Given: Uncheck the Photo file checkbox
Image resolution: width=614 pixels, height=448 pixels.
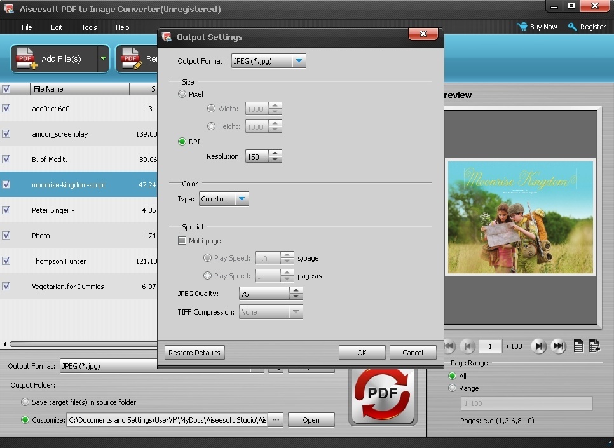Looking at the screenshot, I should pos(6,235).
